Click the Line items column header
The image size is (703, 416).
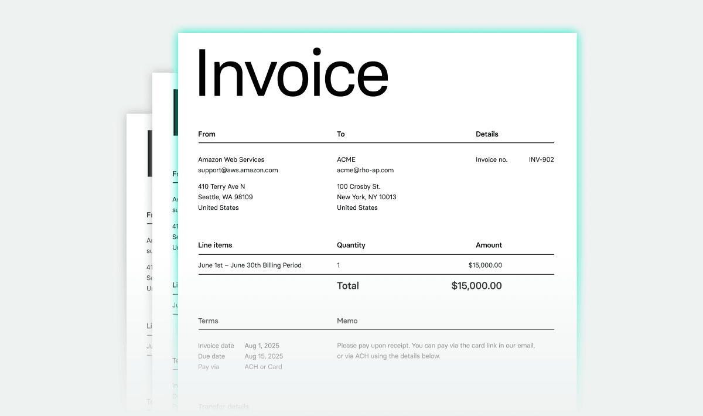[215, 245]
